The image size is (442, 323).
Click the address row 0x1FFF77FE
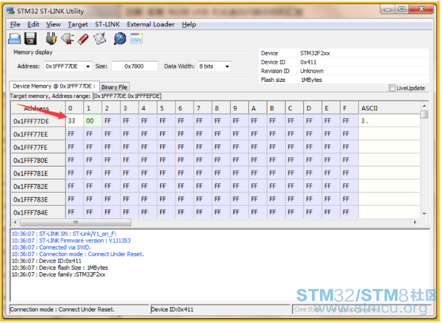click(39, 147)
